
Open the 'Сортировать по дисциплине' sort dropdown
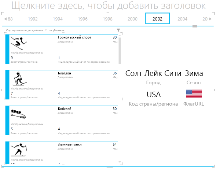pos(26,30)
